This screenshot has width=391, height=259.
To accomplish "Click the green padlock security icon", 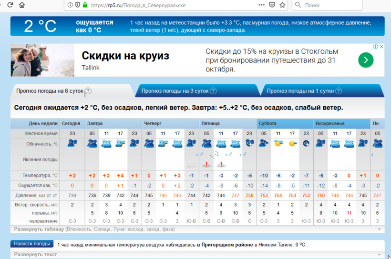I will (85, 5).
